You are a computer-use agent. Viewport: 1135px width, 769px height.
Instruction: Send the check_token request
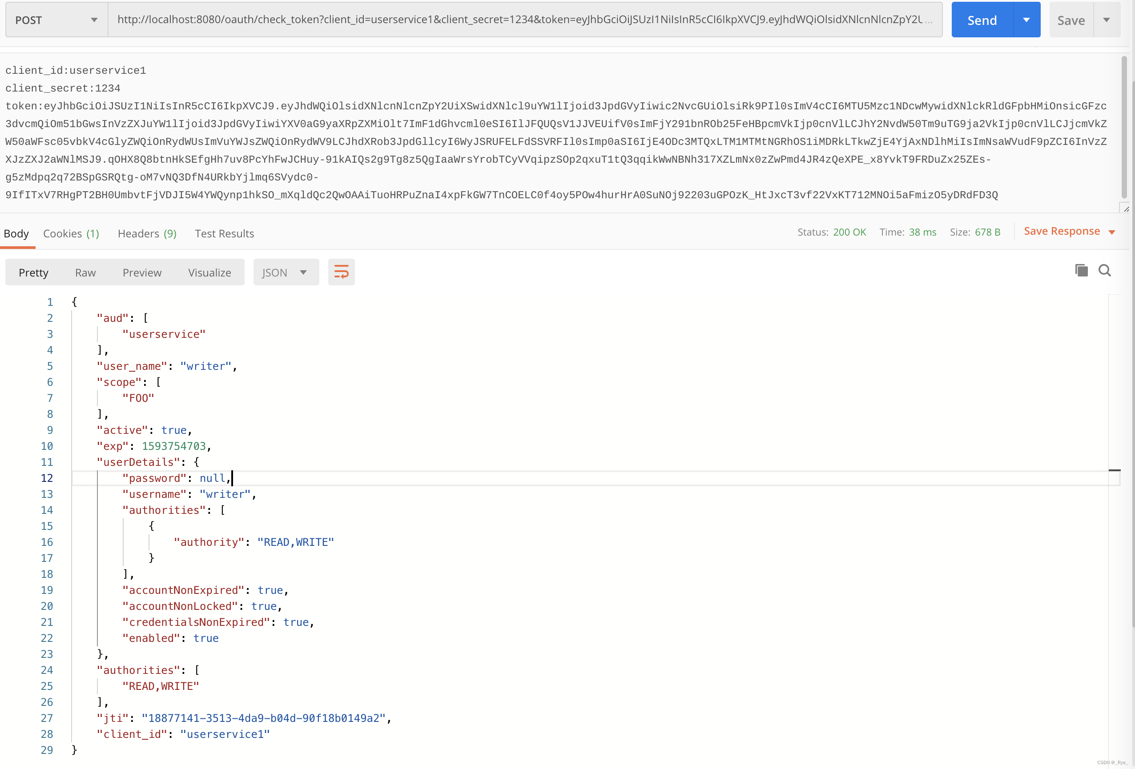(982, 20)
